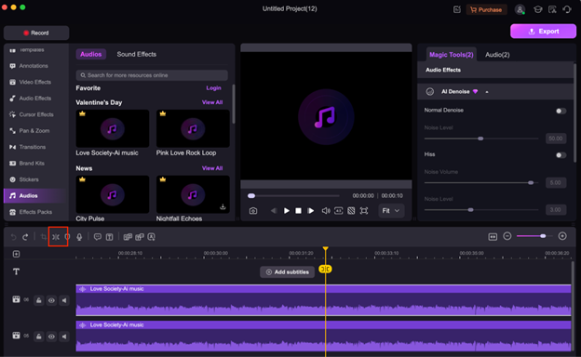Open the user account profile icon

point(520,9)
